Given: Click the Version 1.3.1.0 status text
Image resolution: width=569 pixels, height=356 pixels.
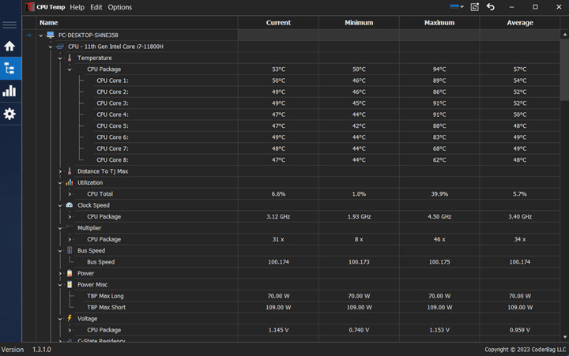Looking at the screenshot, I should tap(26, 350).
